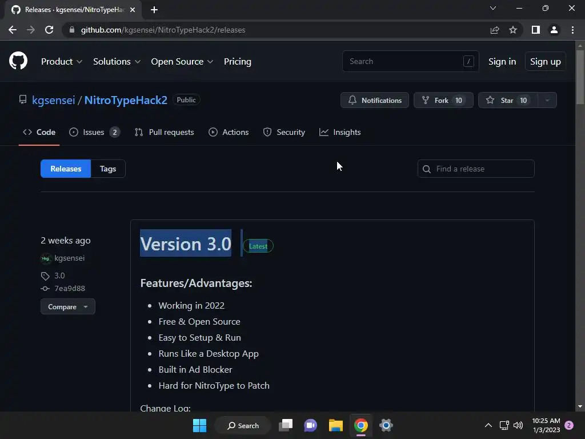Open the tab search chevron

493,8
